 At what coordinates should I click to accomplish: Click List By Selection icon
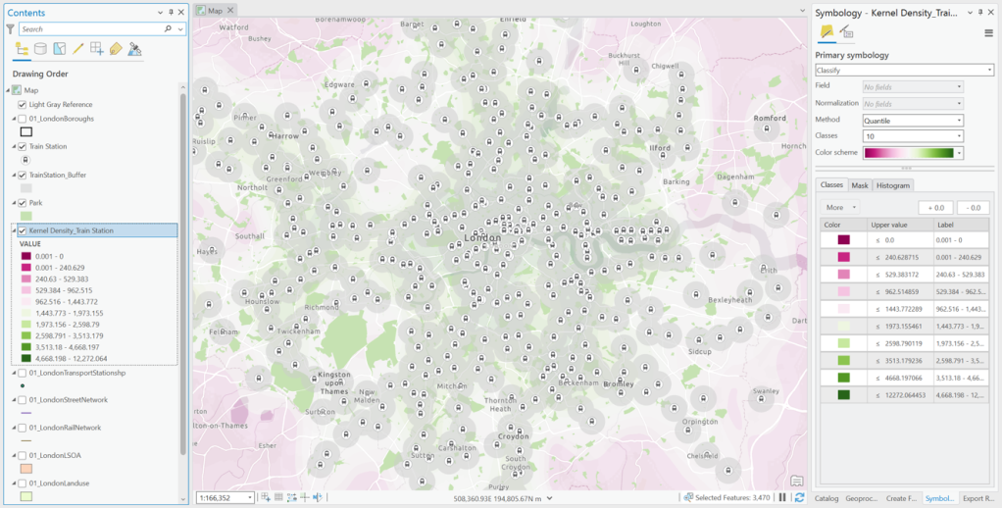click(x=59, y=49)
